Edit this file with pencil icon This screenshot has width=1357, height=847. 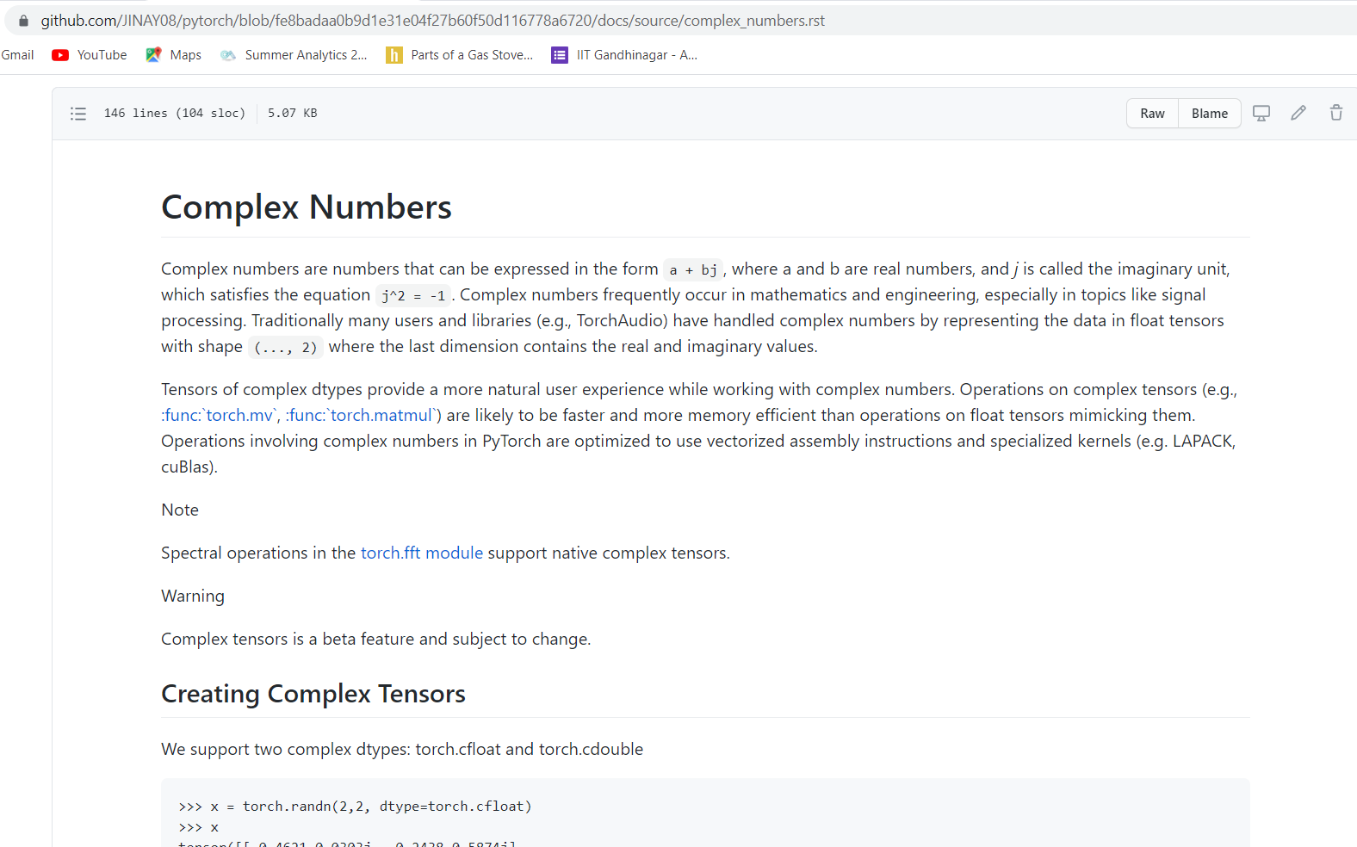(x=1298, y=113)
